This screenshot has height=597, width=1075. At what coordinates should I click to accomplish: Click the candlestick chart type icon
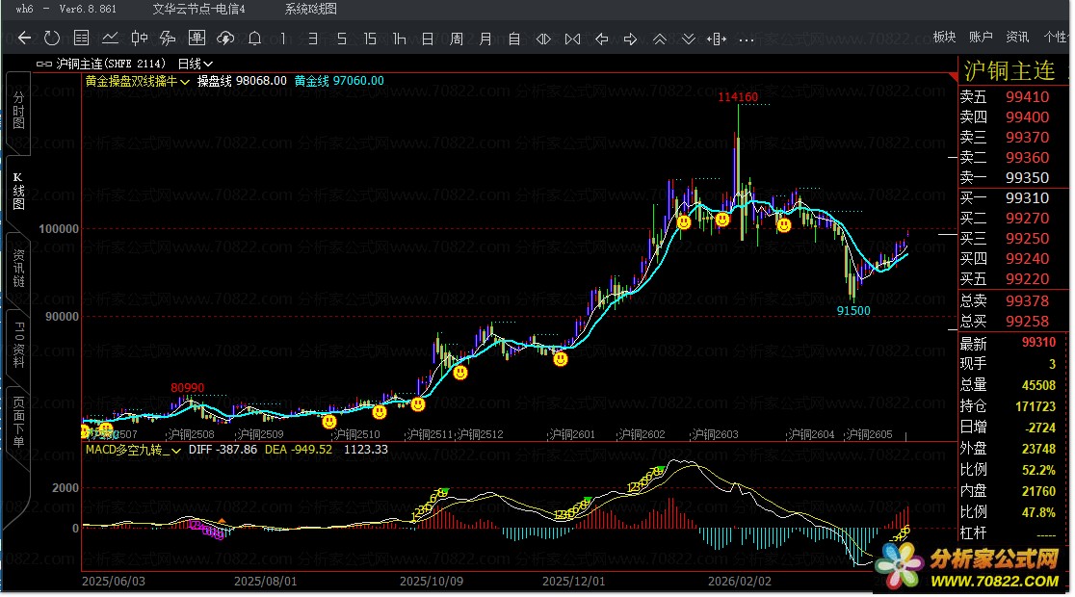(x=139, y=39)
